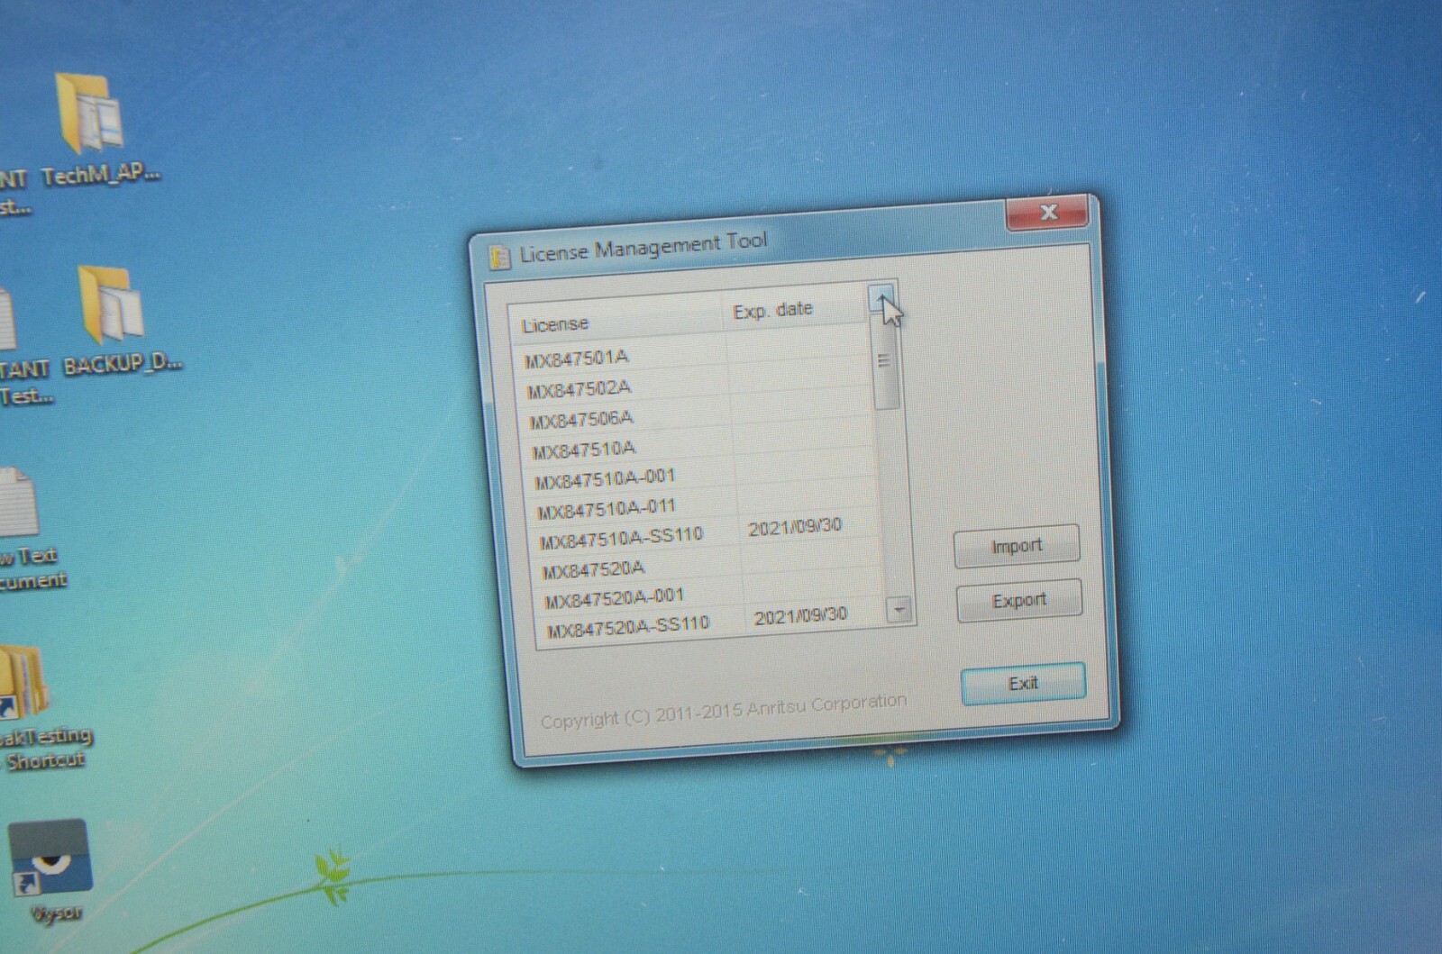Image resolution: width=1442 pixels, height=954 pixels.
Task: Click the Exp. date column header
Action: [795, 308]
